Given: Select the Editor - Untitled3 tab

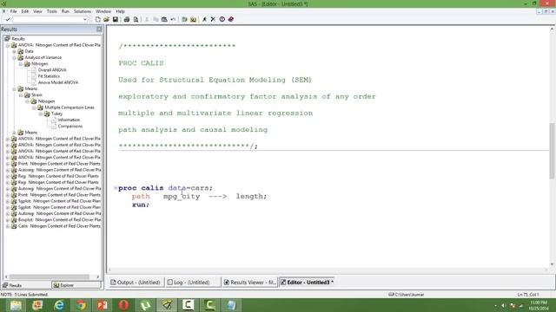Looking at the screenshot, I should point(307,283).
